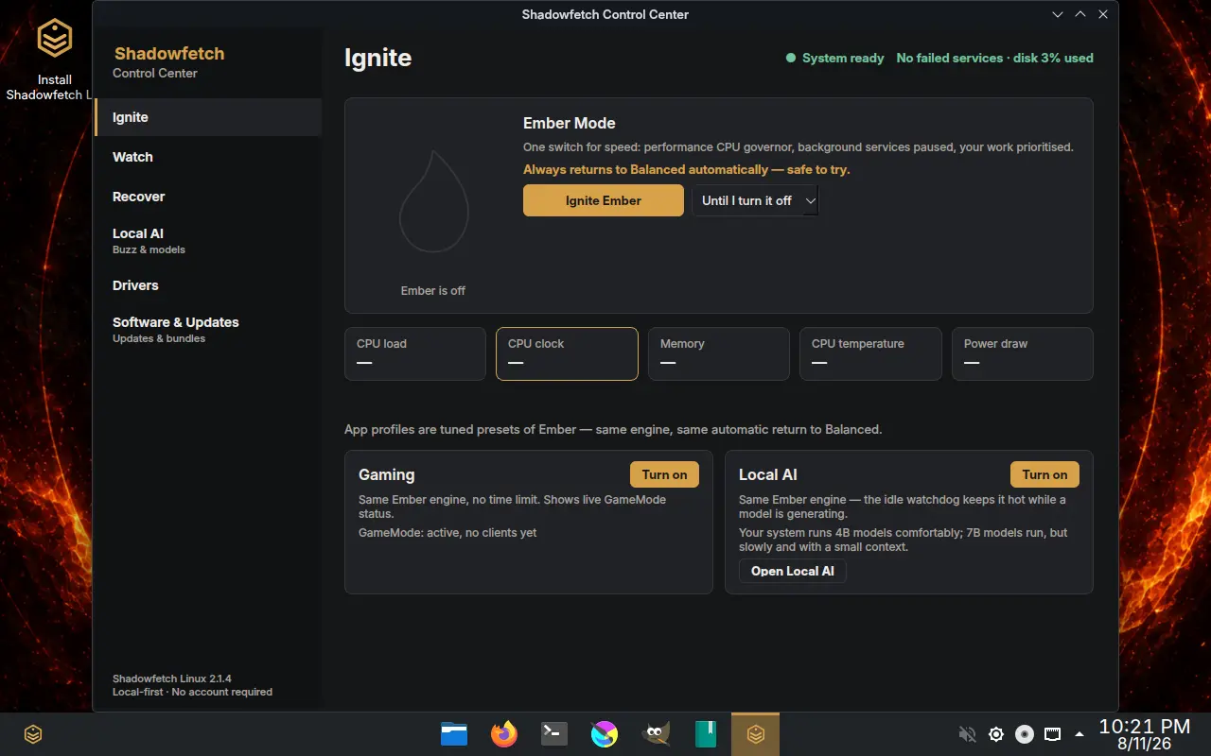
Task: Click the Ember is off status label
Action: 433,290
